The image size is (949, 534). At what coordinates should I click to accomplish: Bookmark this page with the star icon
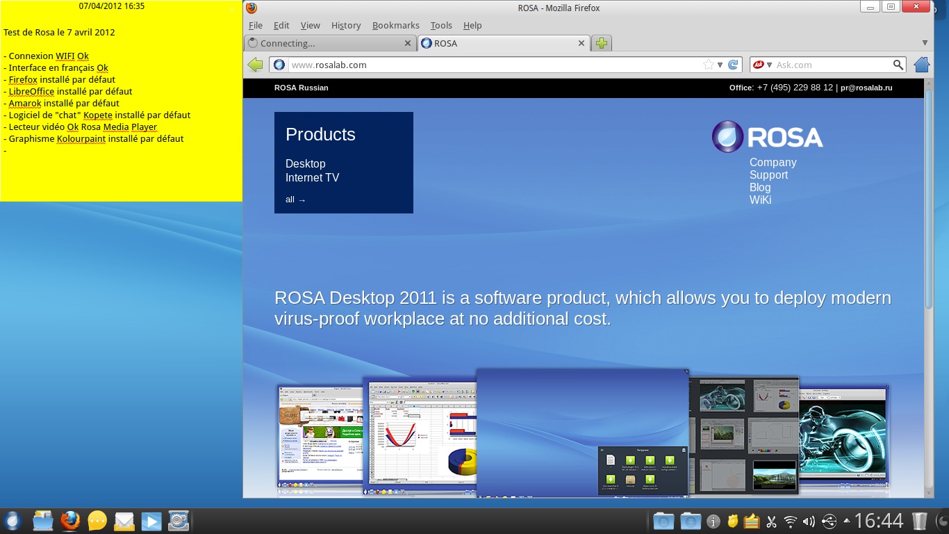pyautogui.click(x=709, y=65)
